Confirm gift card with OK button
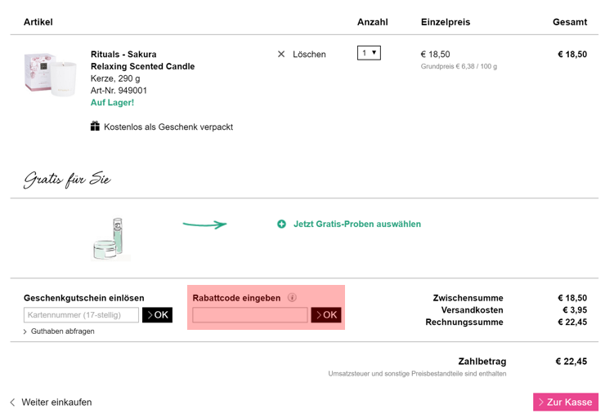This screenshot has height=418, width=605. 157,315
